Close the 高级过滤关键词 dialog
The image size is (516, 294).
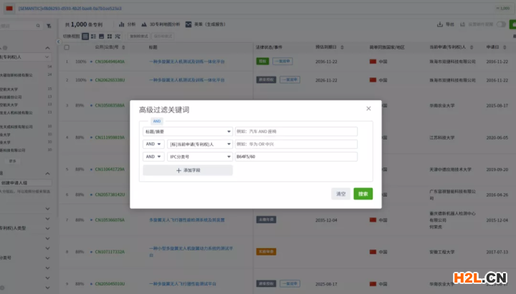(368, 109)
